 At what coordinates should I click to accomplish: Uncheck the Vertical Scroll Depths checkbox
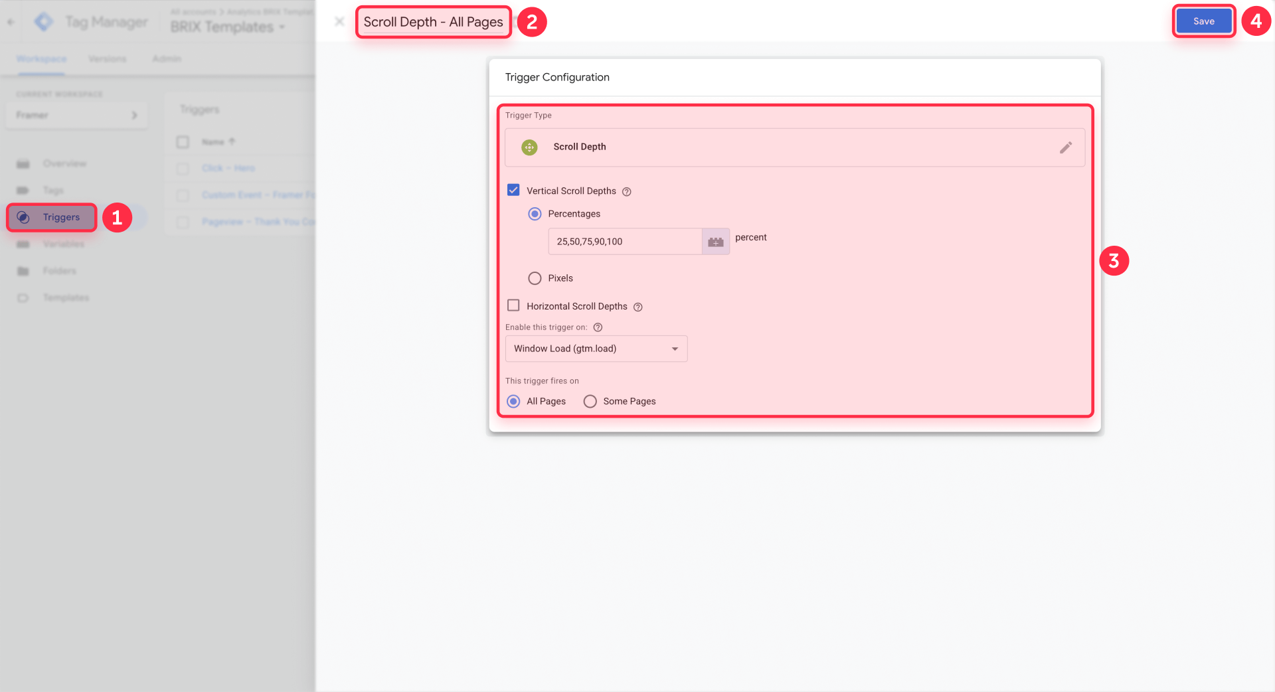[513, 189]
